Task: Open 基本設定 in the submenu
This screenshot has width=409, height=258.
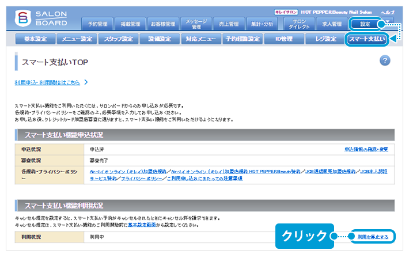Action: 32,39
